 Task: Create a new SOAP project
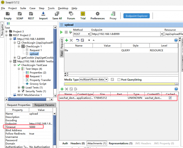click(20, 16)
